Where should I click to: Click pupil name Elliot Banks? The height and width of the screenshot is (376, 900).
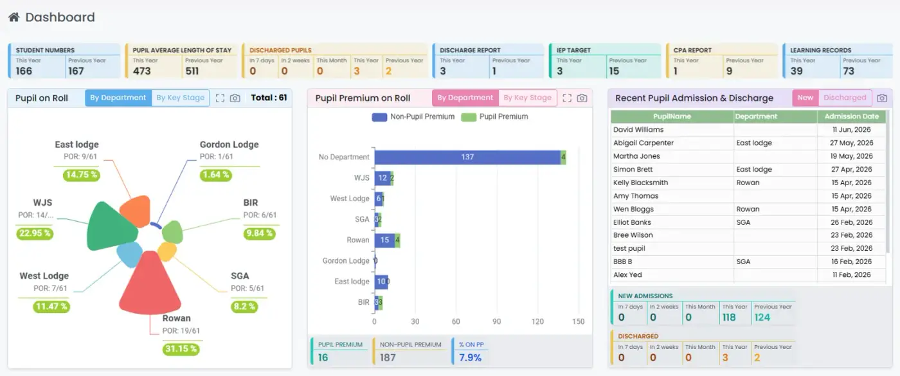[632, 222]
